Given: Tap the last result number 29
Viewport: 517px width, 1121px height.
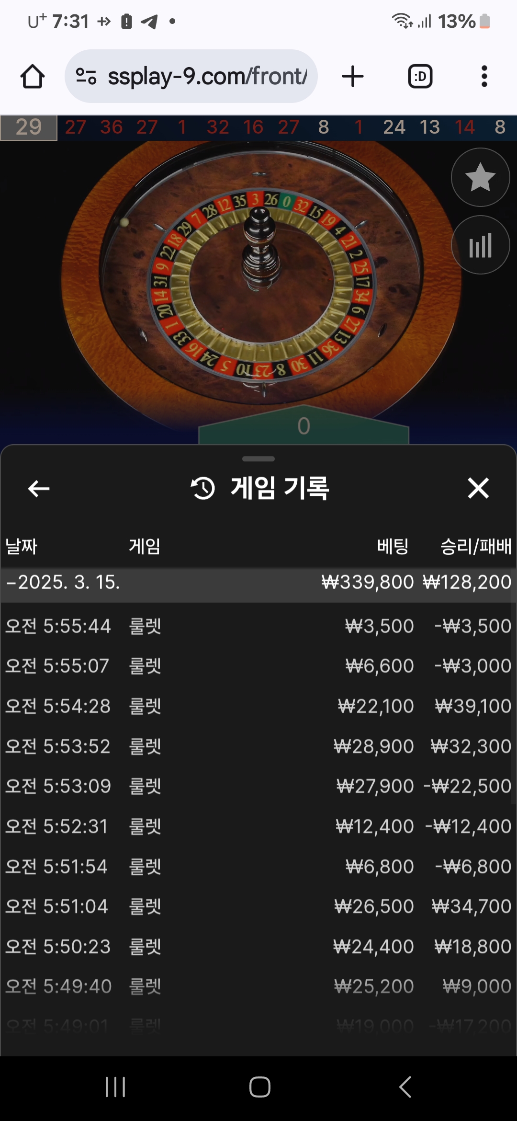Looking at the screenshot, I should click(29, 127).
